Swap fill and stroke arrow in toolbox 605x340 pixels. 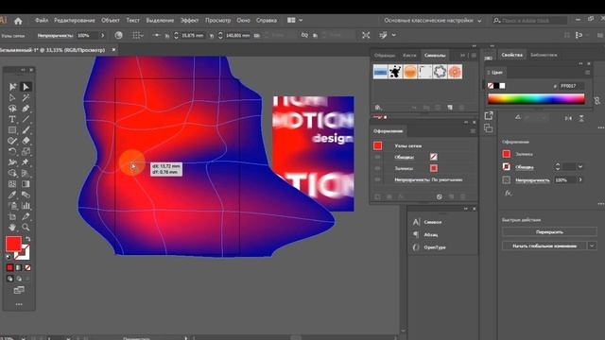coord(27,239)
